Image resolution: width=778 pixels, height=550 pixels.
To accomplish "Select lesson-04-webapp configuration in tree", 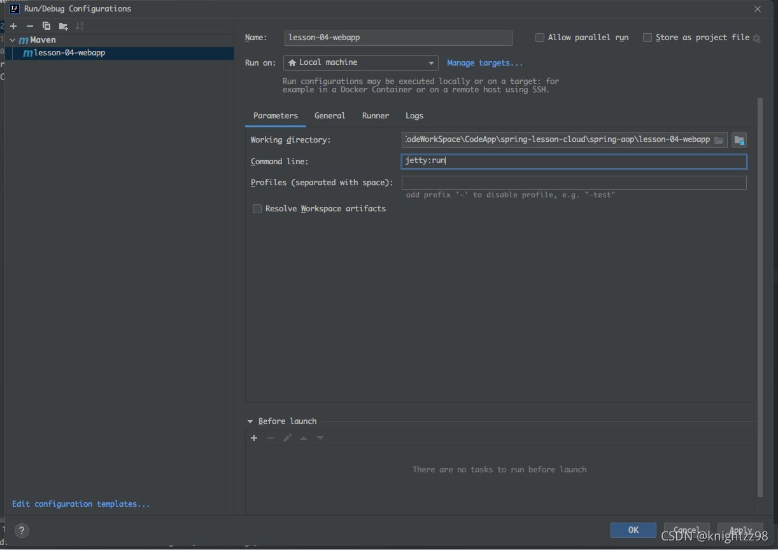I will coord(119,53).
